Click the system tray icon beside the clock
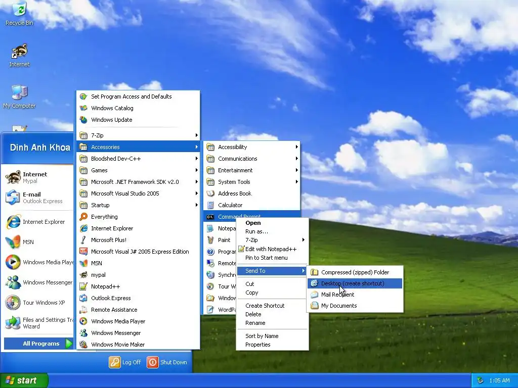Viewport: 518px width, 388px height. point(481,380)
